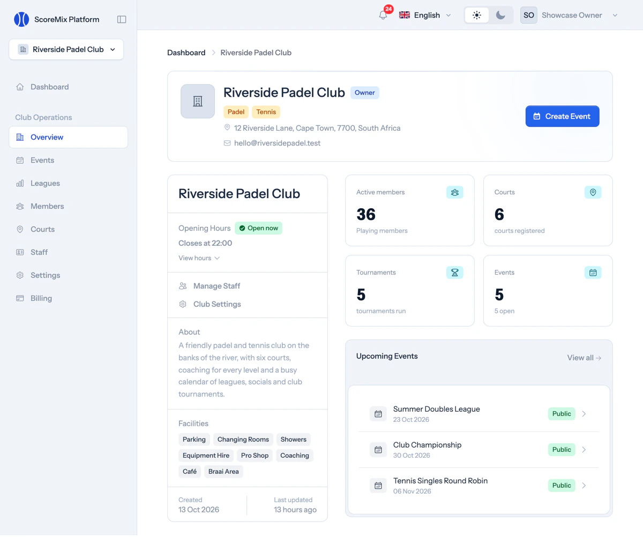
Task: Click the Changing Rooms facility tag
Action: click(x=243, y=440)
